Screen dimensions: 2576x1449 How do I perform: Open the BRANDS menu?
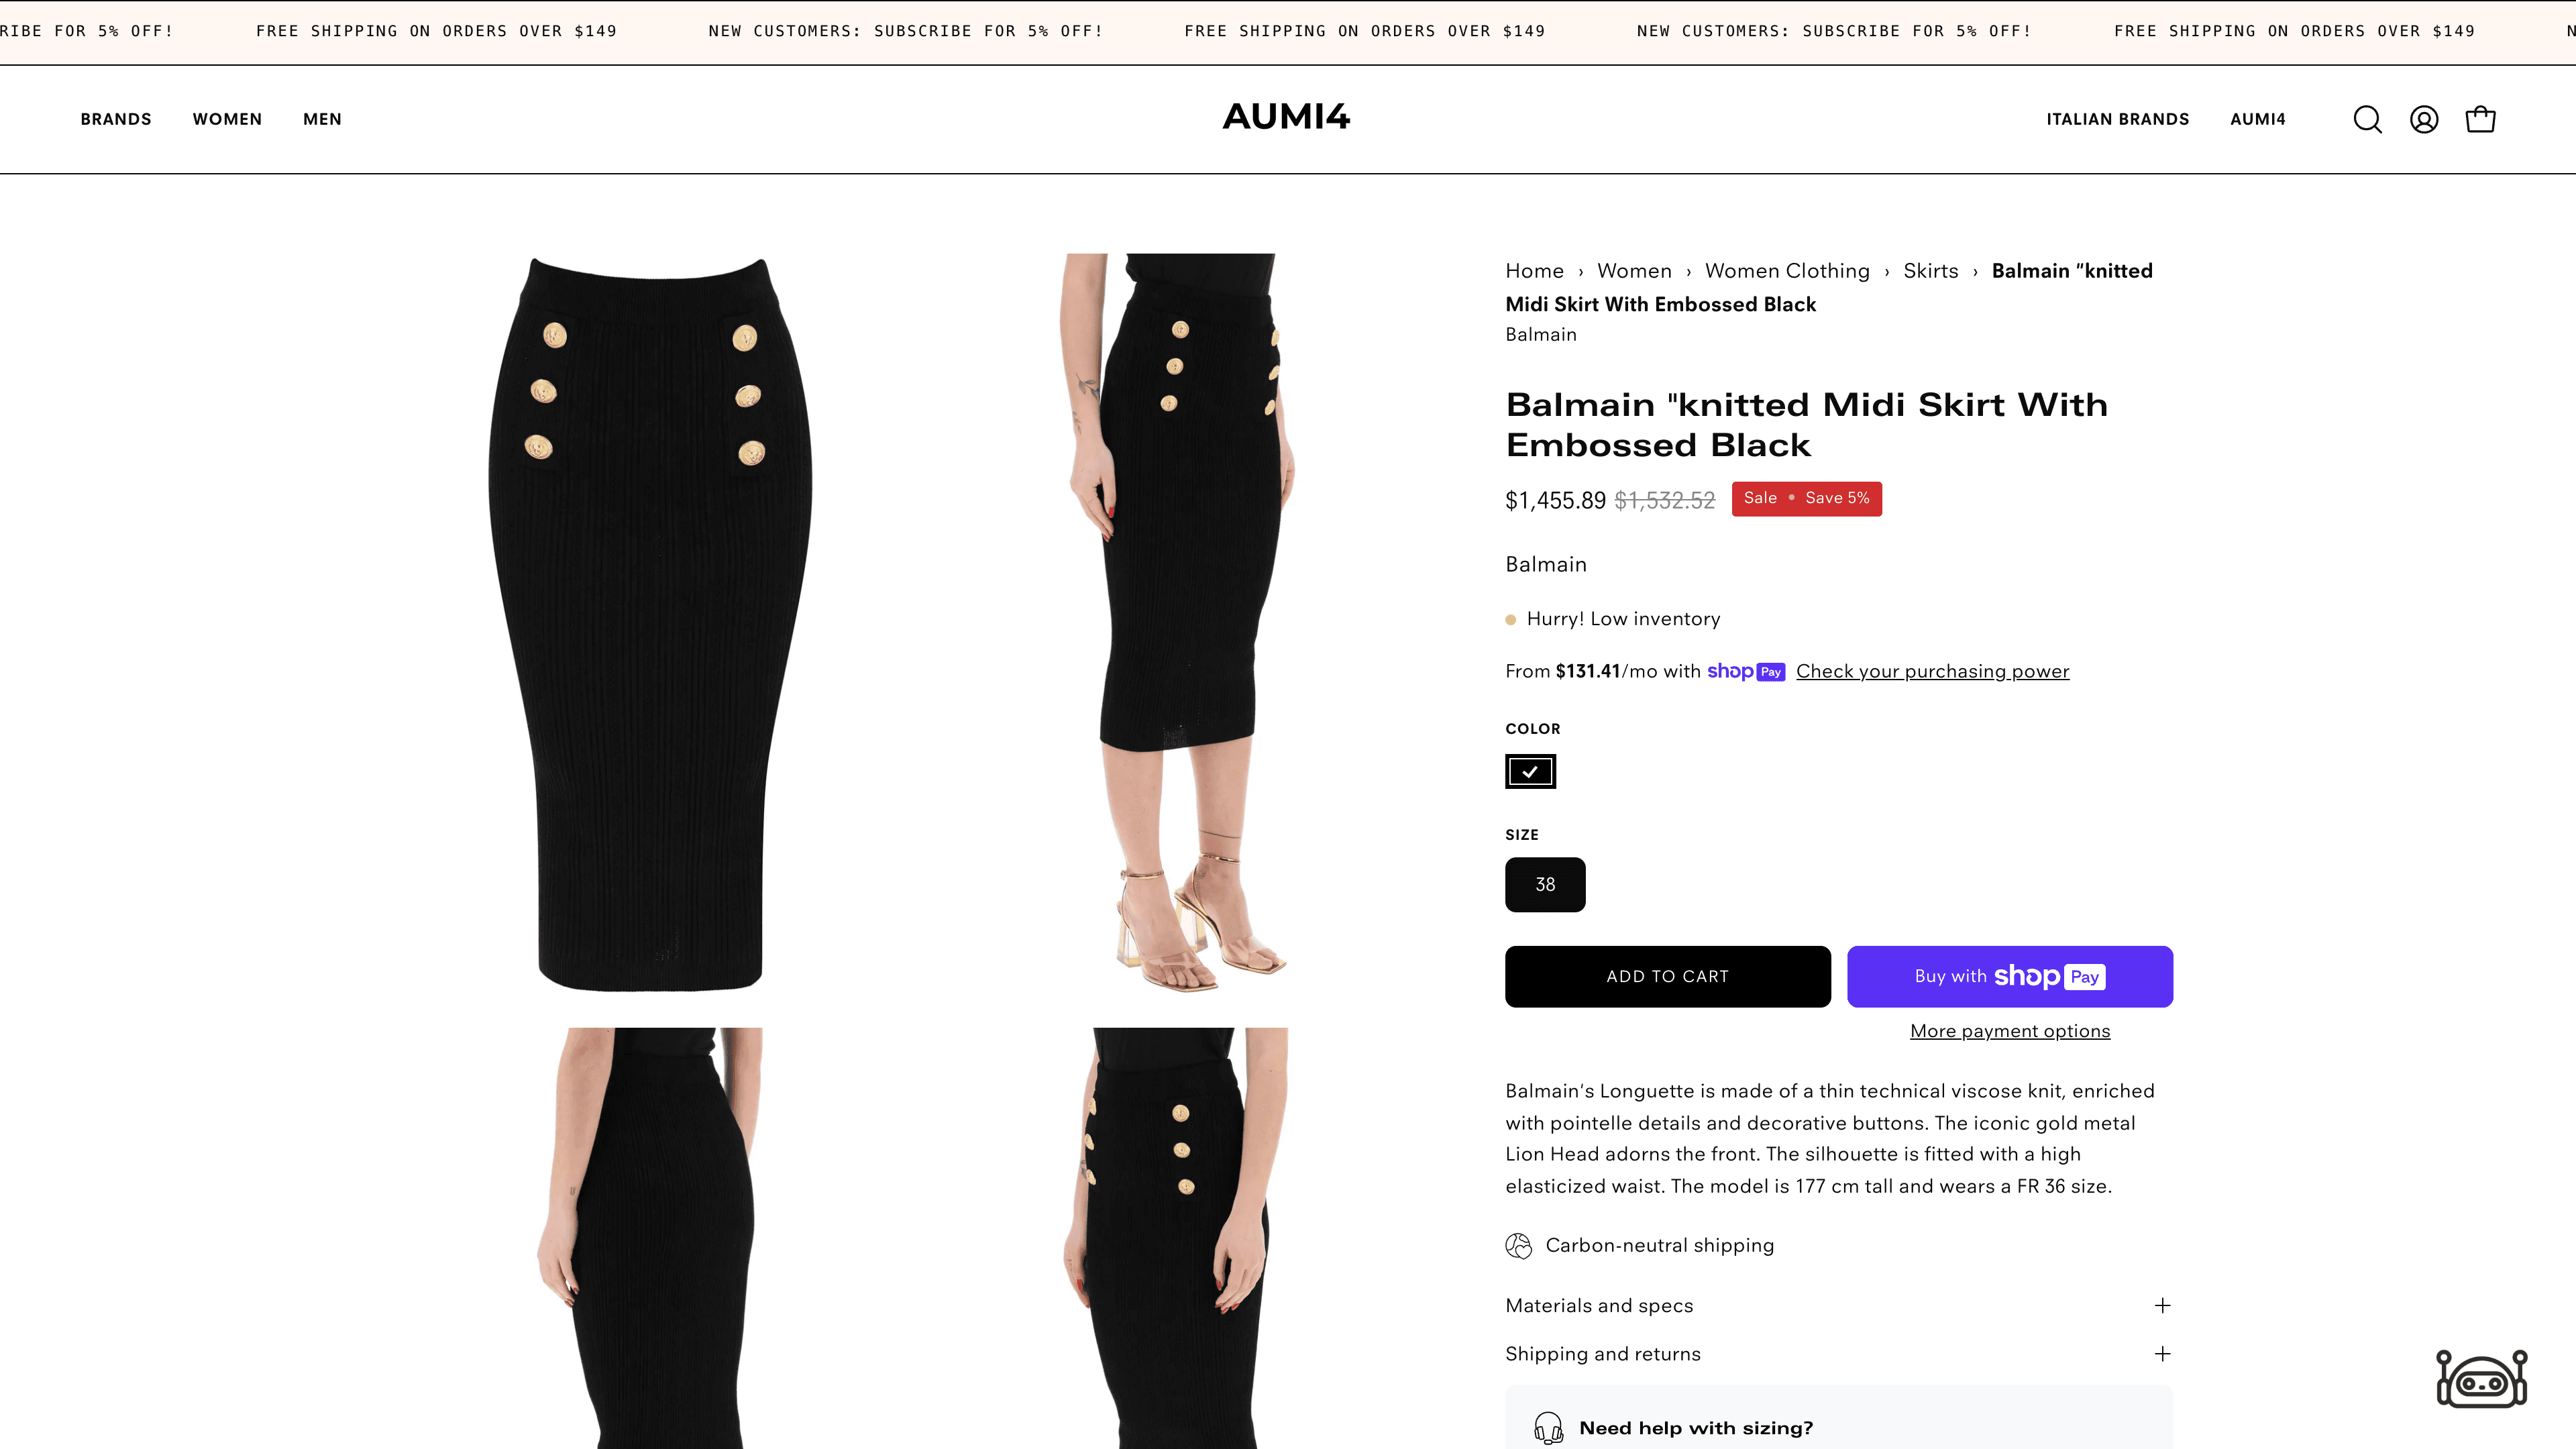(x=115, y=119)
